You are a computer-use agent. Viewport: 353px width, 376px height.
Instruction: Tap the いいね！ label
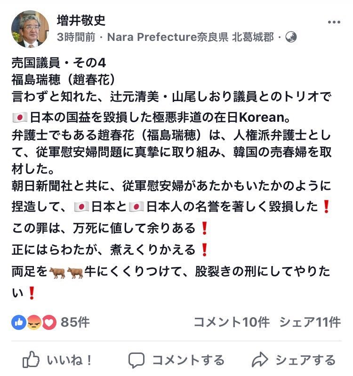[x=69, y=360]
